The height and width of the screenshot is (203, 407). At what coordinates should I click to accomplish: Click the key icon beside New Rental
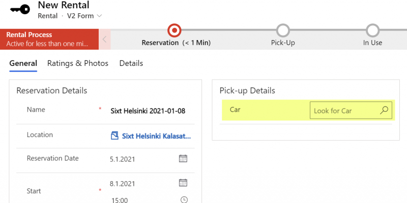[x=20, y=10]
